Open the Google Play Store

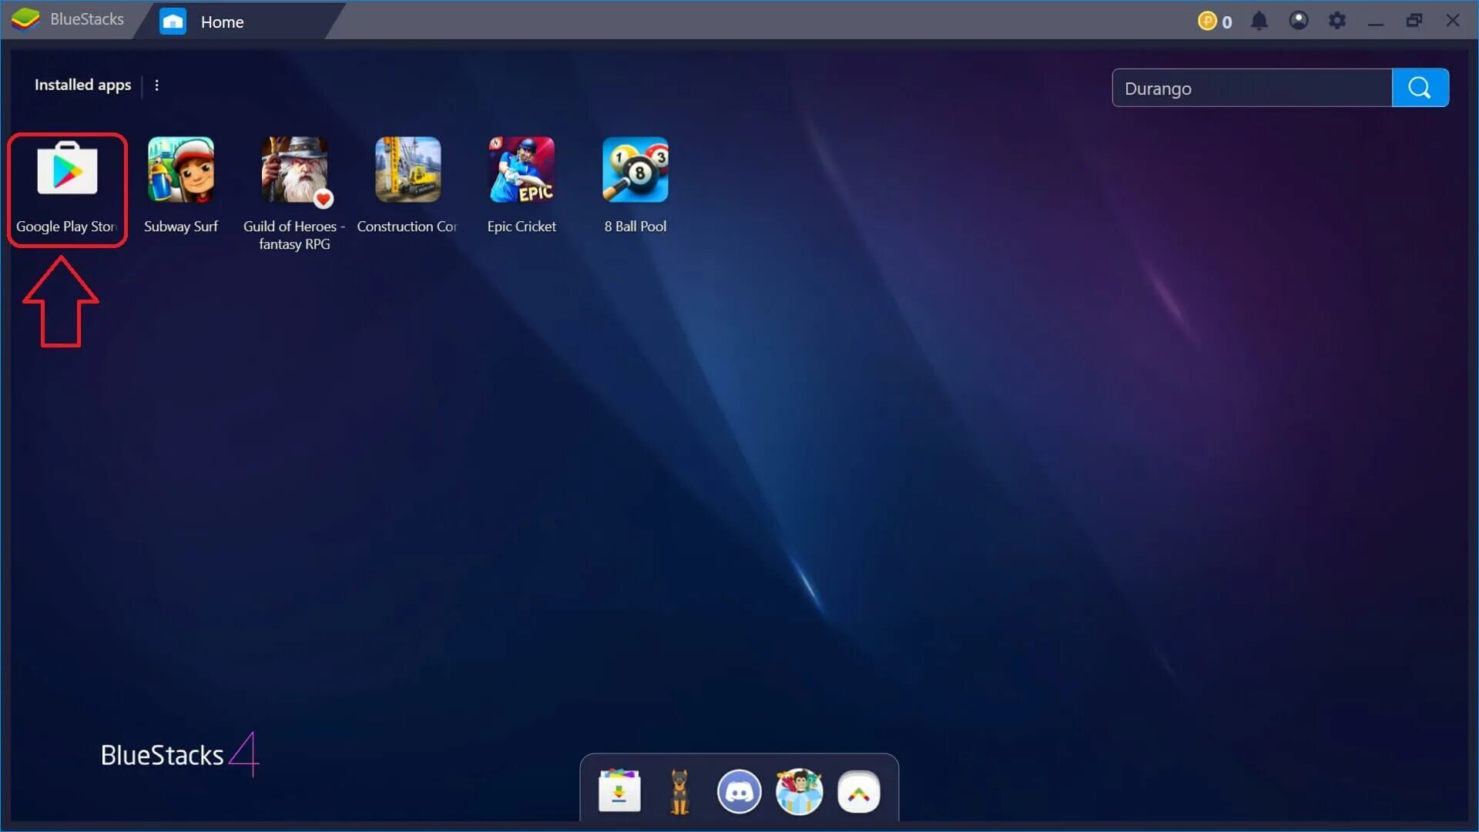tap(67, 169)
